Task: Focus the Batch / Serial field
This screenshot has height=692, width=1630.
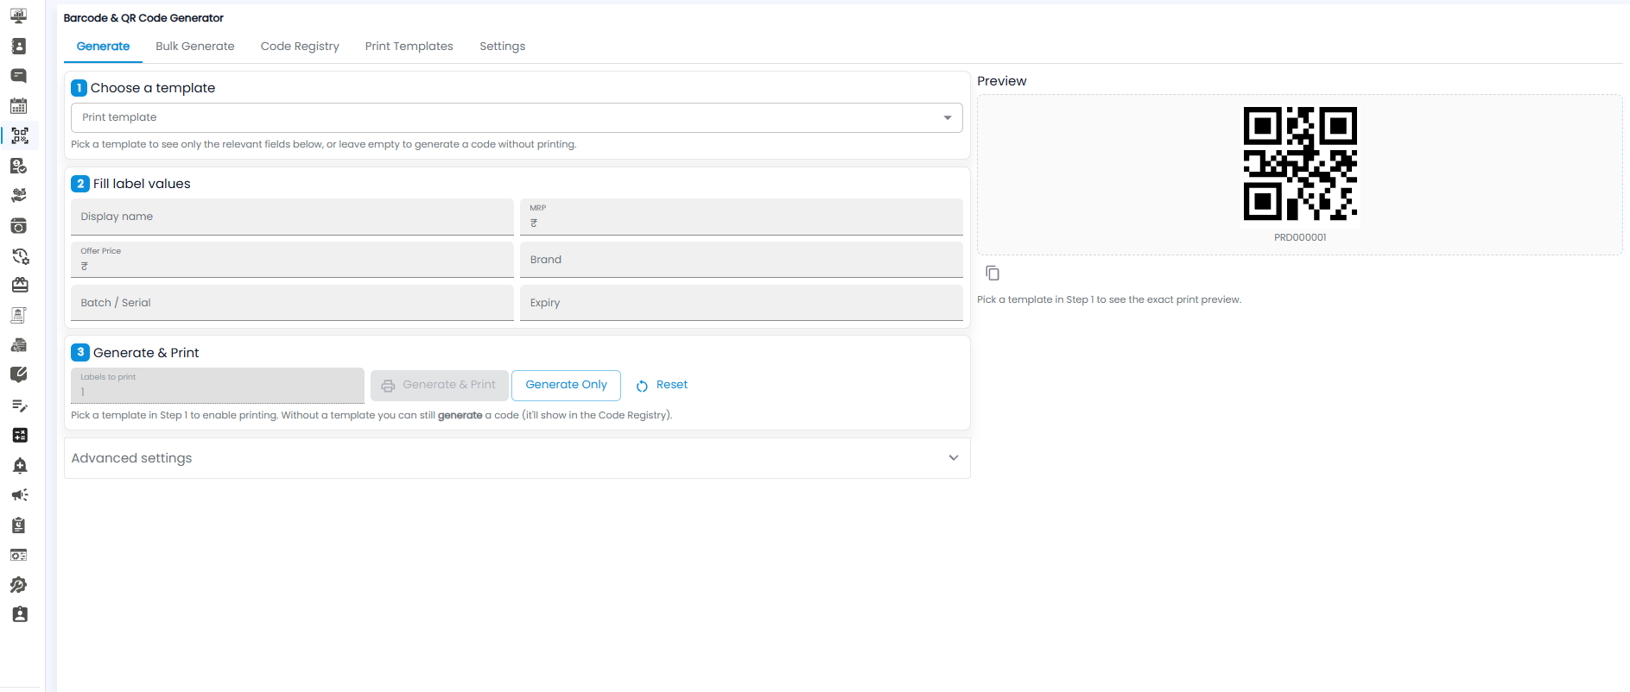Action: pyautogui.click(x=292, y=303)
